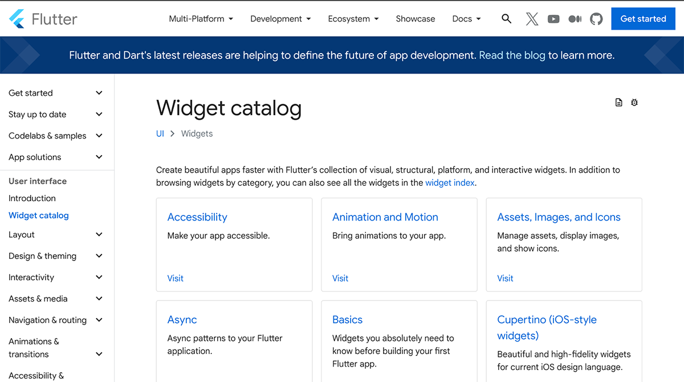Open the search icon

(506, 18)
